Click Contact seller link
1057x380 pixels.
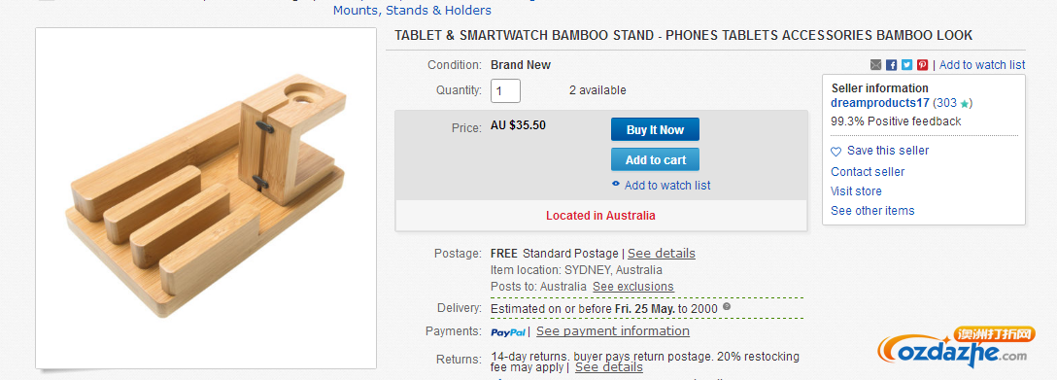pos(868,172)
